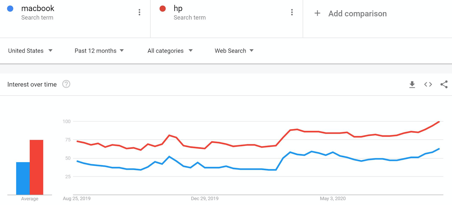Click the red hp average bar
Viewport: 452px width, 205px height.
36,167
